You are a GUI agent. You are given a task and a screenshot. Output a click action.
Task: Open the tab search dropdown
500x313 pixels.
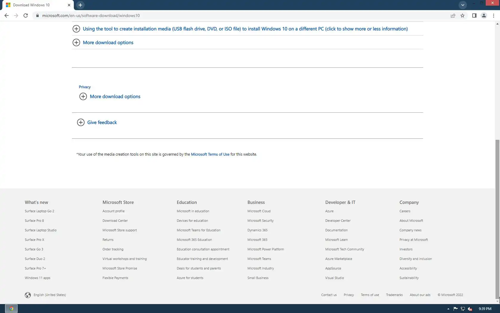[462, 5]
